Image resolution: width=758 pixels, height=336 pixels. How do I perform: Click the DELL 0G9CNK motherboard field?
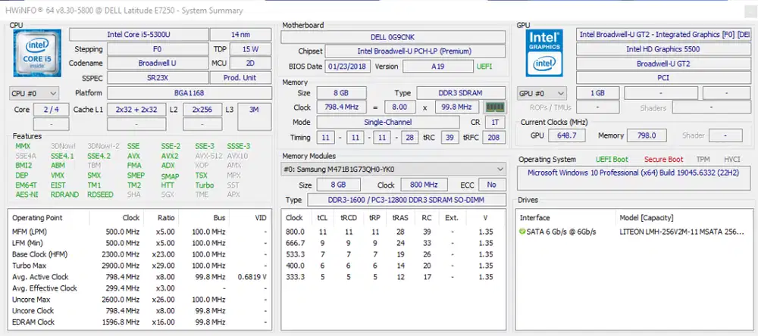[393, 37]
